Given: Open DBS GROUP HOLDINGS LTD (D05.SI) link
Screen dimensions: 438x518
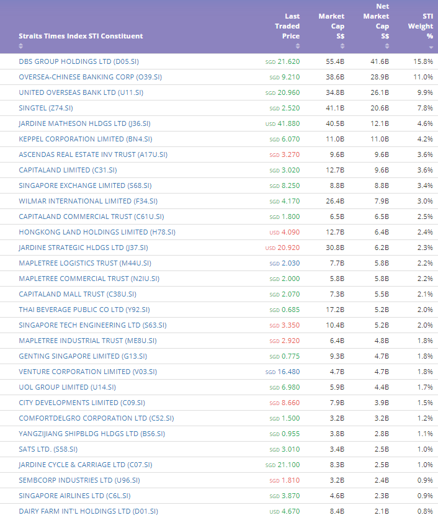Looking at the screenshot, I should coord(79,61).
